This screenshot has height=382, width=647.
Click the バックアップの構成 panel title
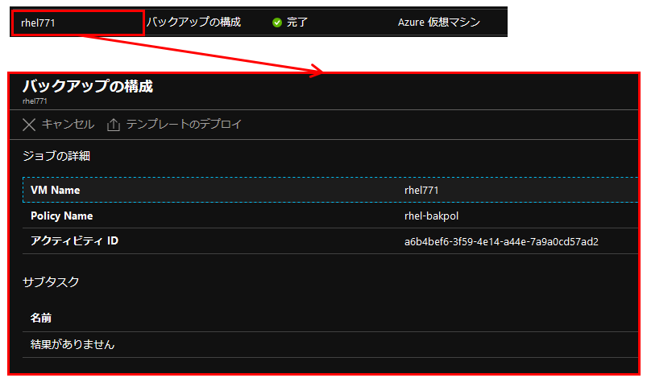click(x=88, y=86)
